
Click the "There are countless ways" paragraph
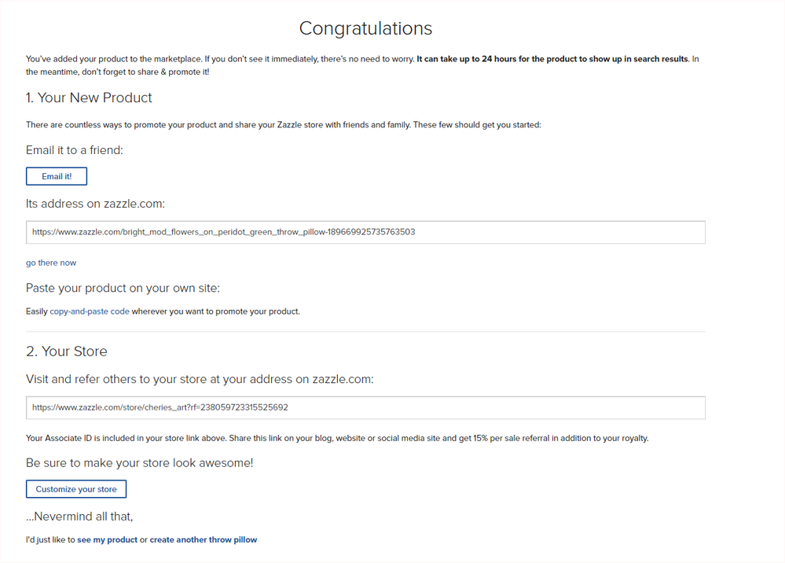[x=284, y=125]
